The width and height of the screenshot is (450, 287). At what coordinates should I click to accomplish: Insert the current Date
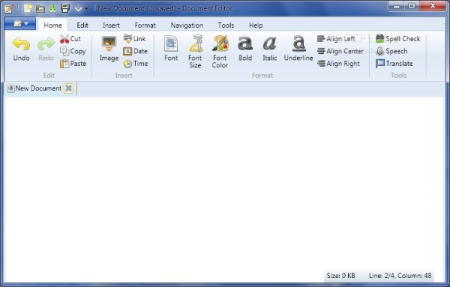(x=135, y=51)
